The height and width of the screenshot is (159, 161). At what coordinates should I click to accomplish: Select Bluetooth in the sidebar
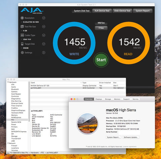15,89
